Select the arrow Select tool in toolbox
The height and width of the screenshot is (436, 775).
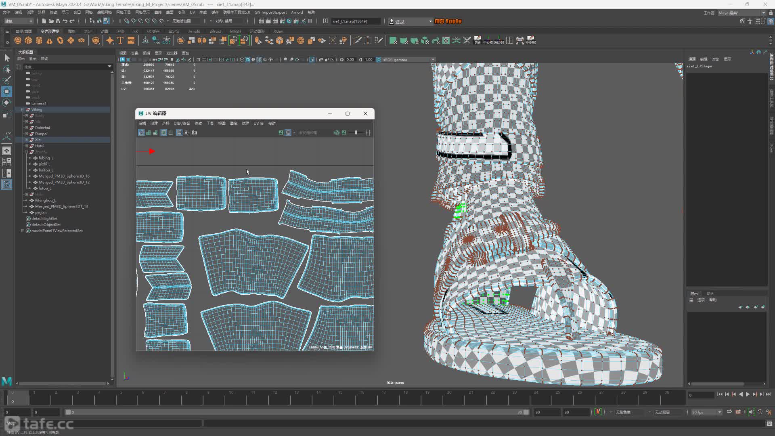[7, 58]
